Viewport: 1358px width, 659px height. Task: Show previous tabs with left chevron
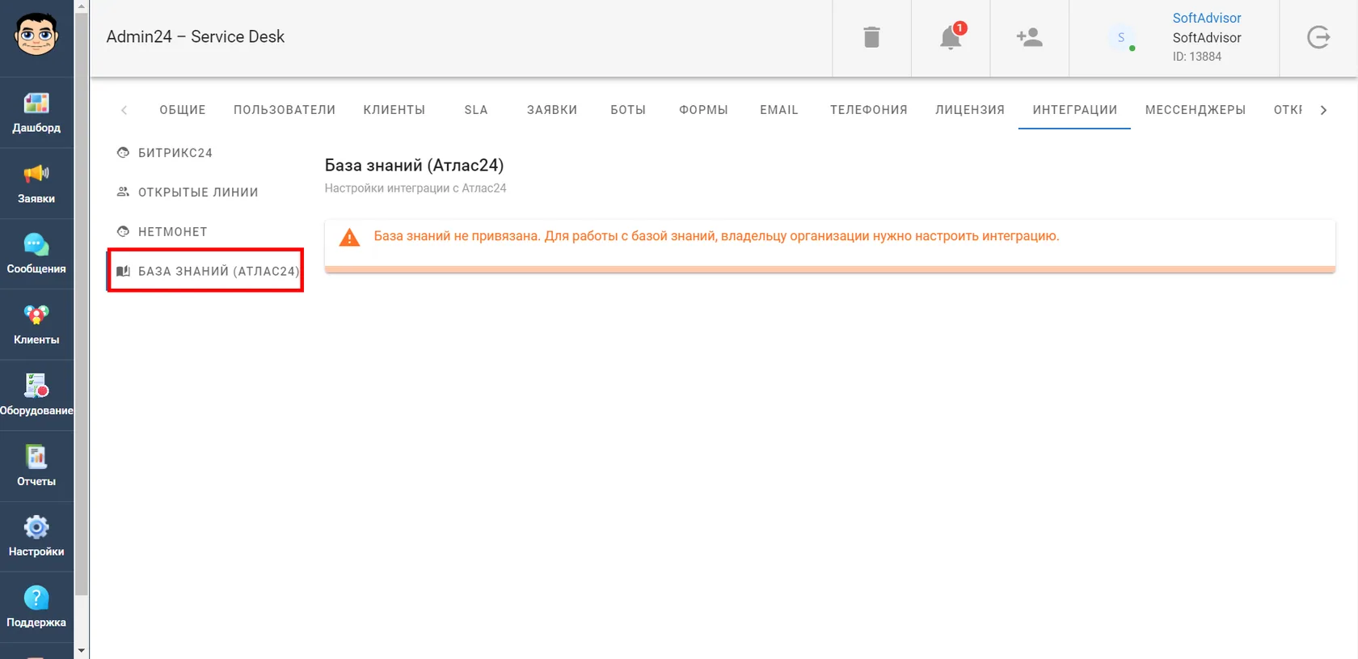pos(124,110)
